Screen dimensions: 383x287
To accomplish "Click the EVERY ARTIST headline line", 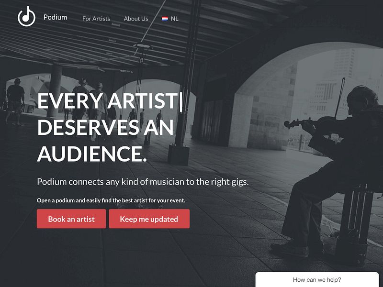I will (107, 101).
